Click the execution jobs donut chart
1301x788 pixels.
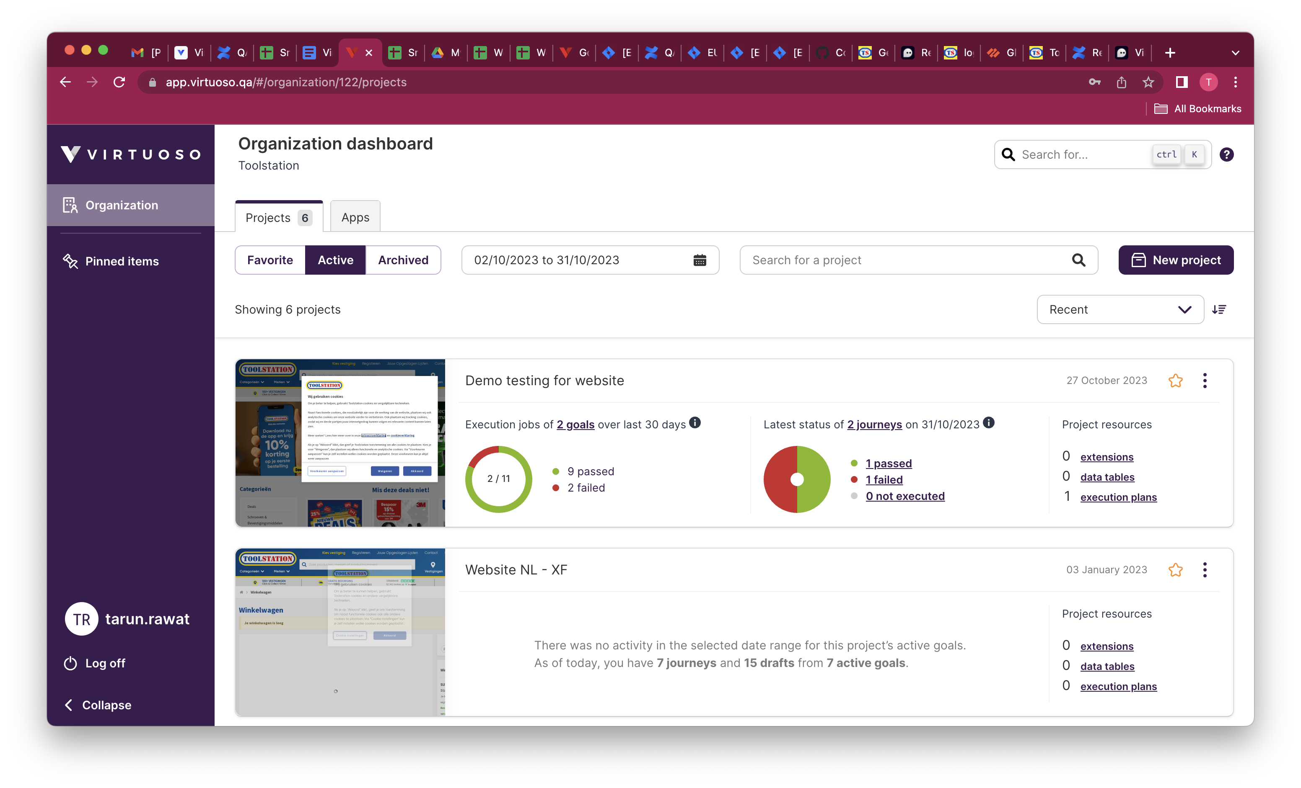pyautogui.click(x=498, y=479)
